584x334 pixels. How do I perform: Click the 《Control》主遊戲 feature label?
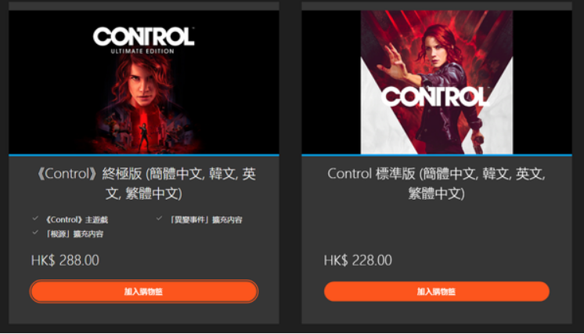click(x=76, y=220)
